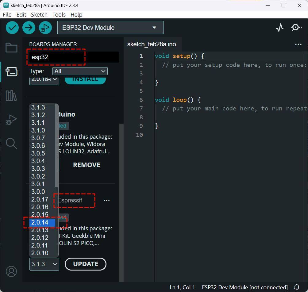Select version 2.0.13 in list
The image size is (308, 292).
(x=42, y=230)
